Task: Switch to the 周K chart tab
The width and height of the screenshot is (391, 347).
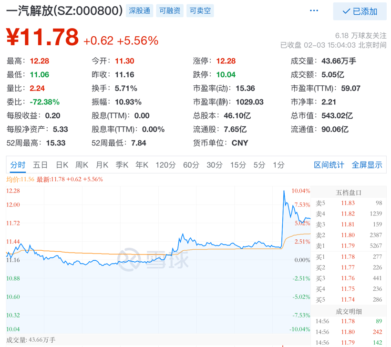Action: pos(82,165)
